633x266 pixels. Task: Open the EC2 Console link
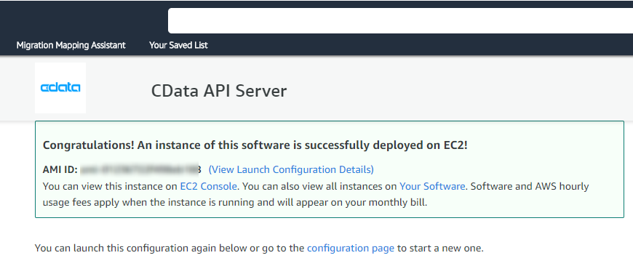tap(208, 186)
